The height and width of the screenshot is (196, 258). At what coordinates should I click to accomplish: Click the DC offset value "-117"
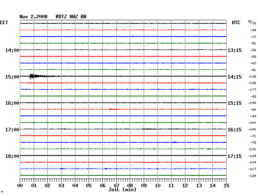[x=252, y=169]
